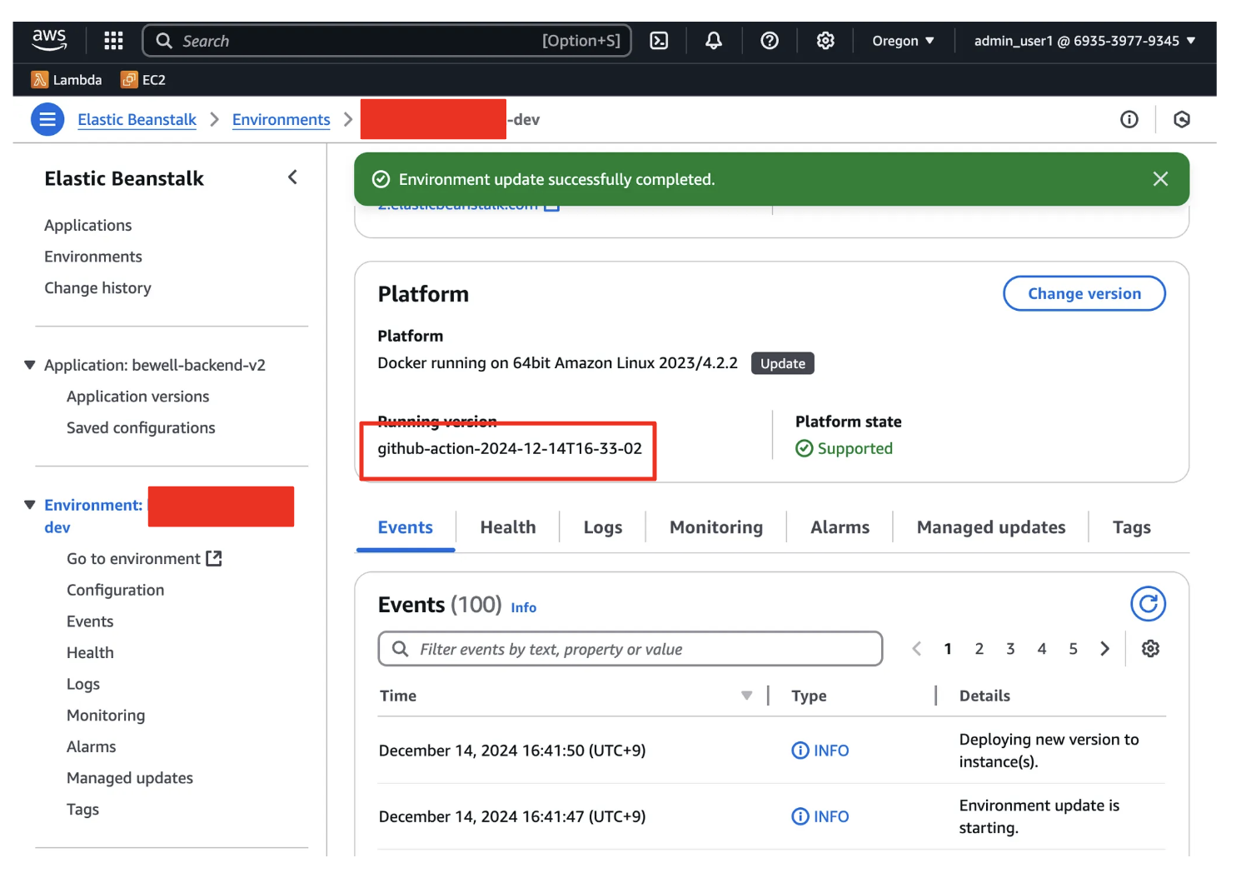
Task: Open Managed updates in the sidebar
Action: (130, 778)
